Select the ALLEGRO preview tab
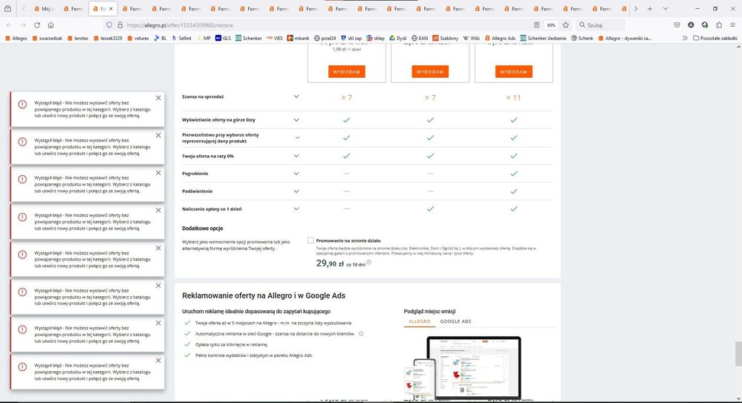 [420, 321]
